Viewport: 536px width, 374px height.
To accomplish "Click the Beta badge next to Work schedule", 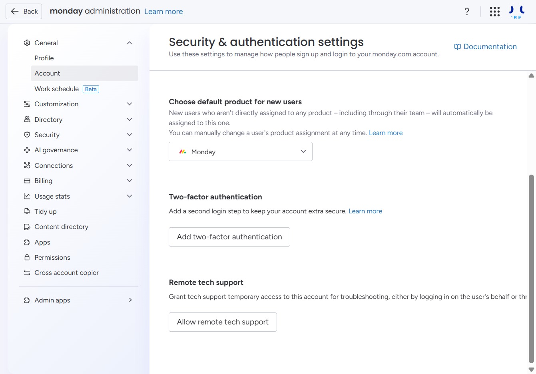I will click(x=91, y=89).
